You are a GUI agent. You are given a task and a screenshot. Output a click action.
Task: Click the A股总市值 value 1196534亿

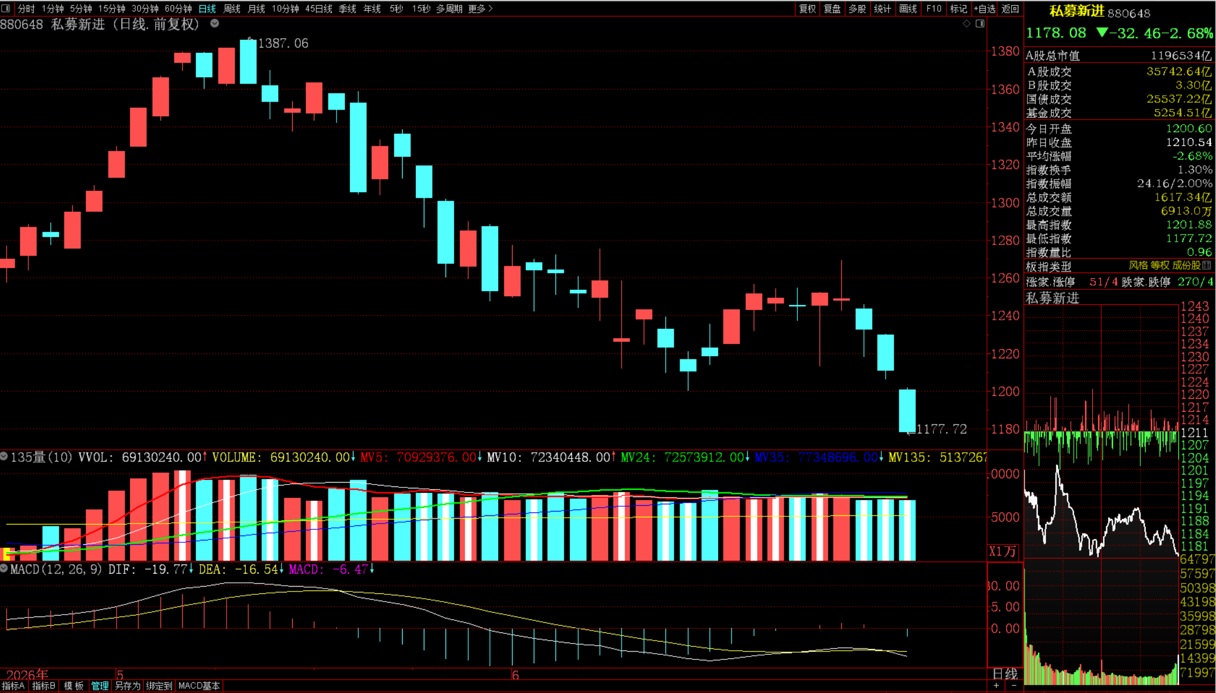(x=1181, y=56)
